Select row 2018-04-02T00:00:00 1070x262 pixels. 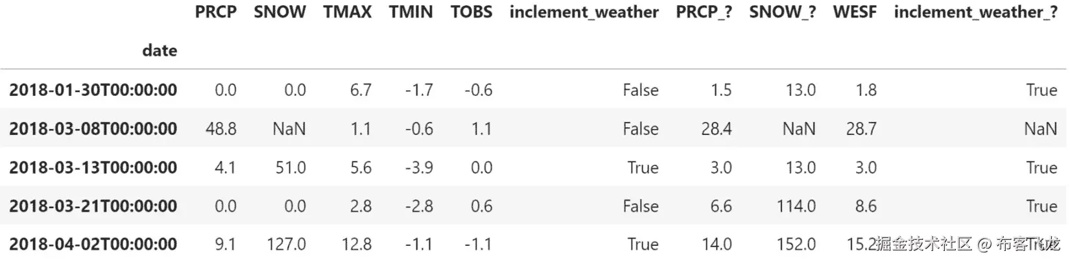click(x=93, y=244)
